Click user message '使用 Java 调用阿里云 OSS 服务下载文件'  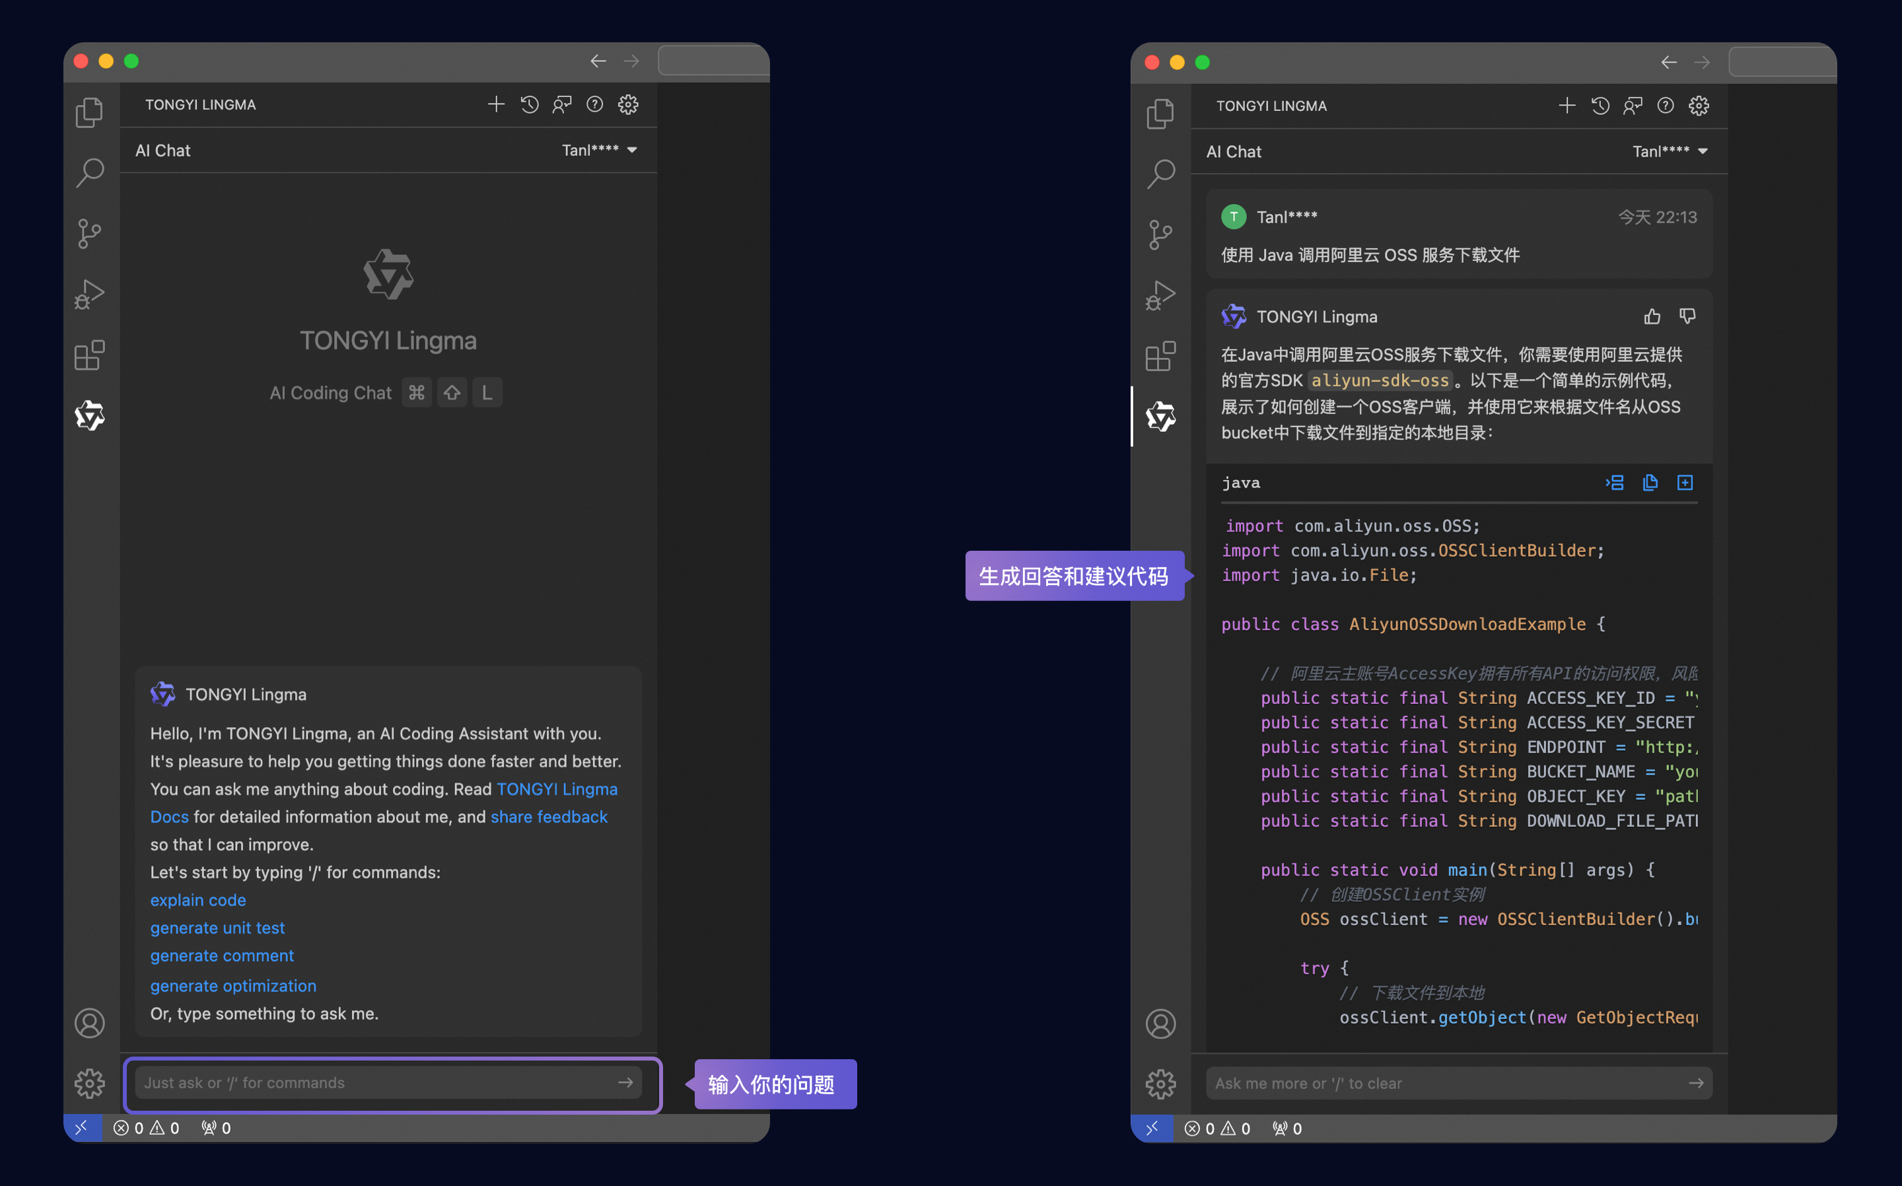[x=1370, y=255]
